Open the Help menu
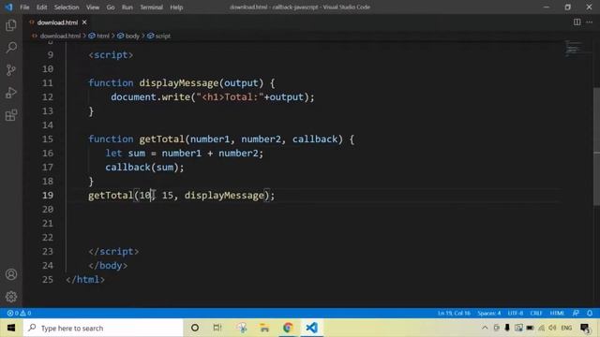Screen dimensions: 600x337 176,7
